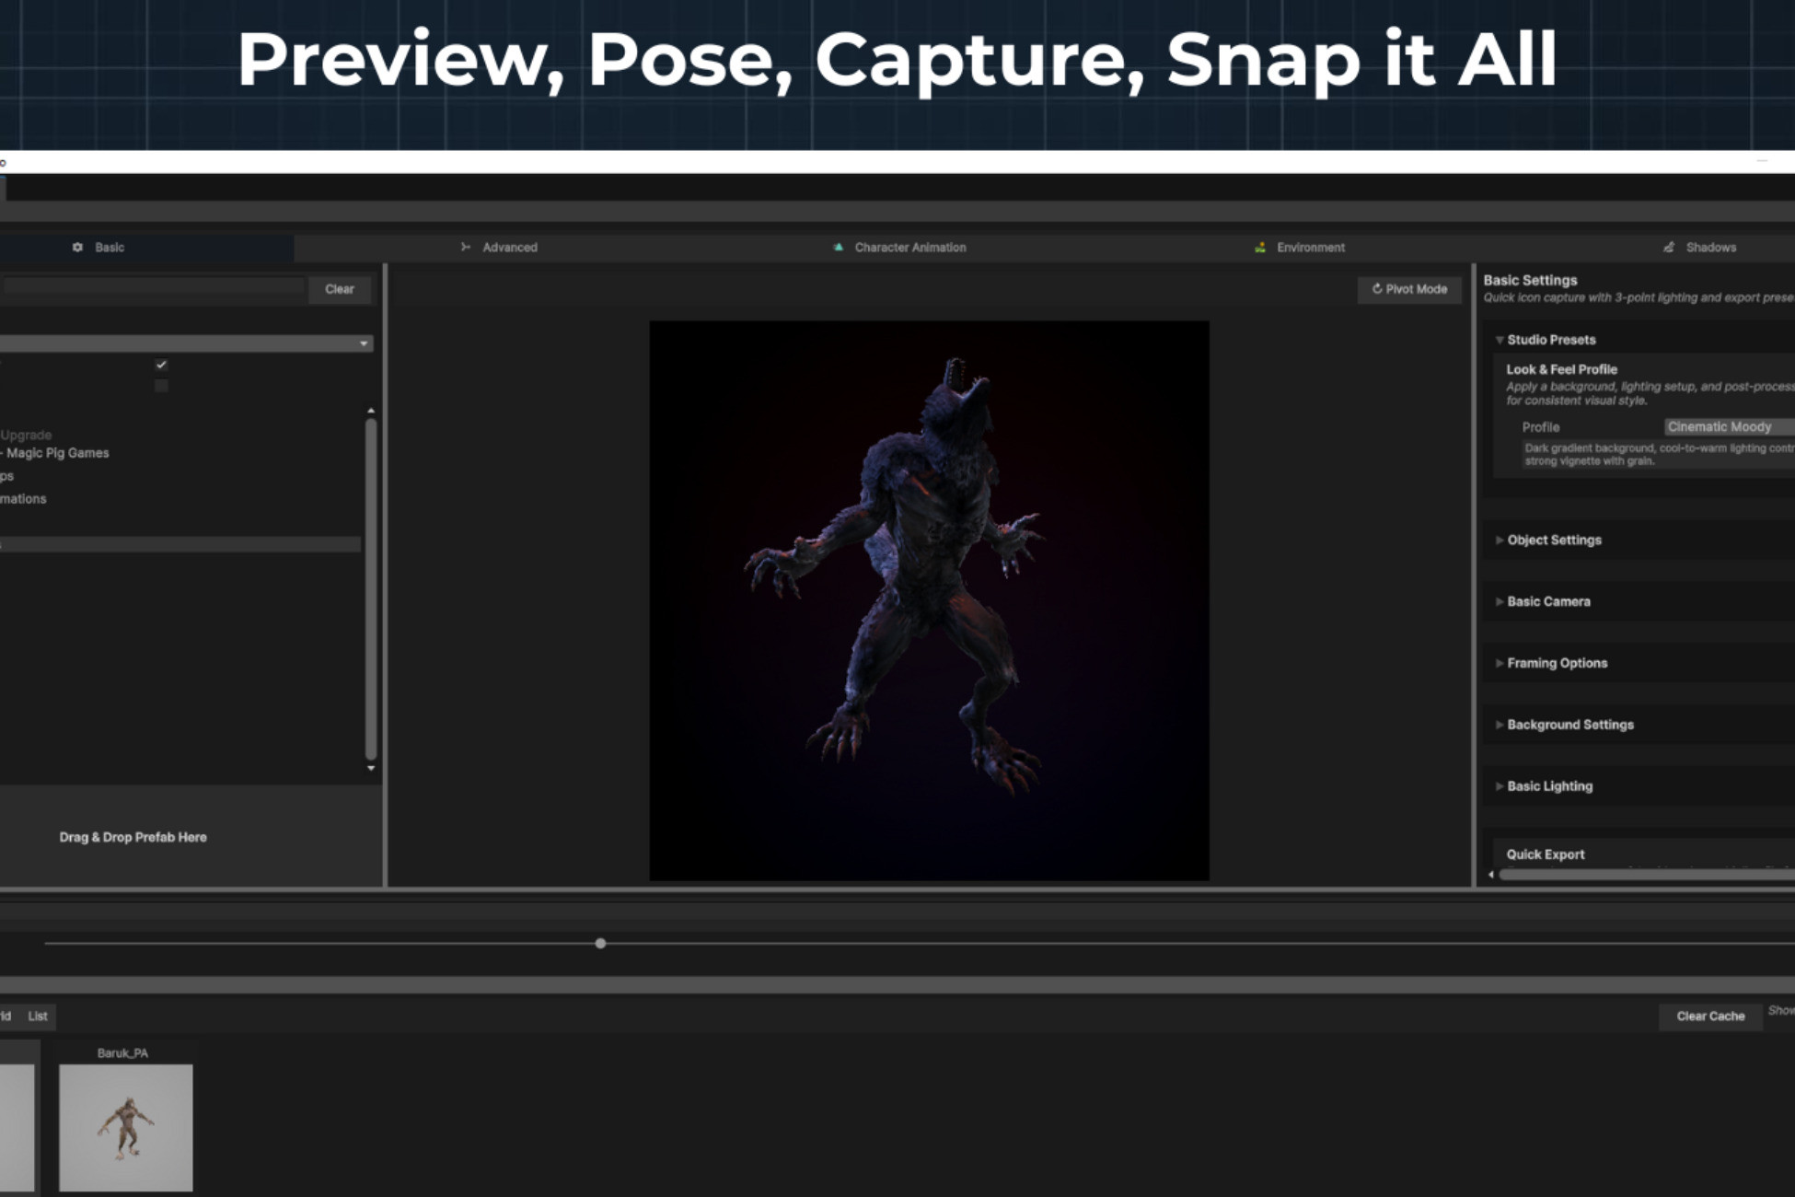The height and width of the screenshot is (1197, 1795).
Task: Click the Clear button next to the search field
Action: tap(339, 288)
